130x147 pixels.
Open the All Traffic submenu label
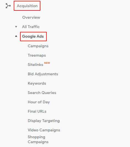pos(31,27)
